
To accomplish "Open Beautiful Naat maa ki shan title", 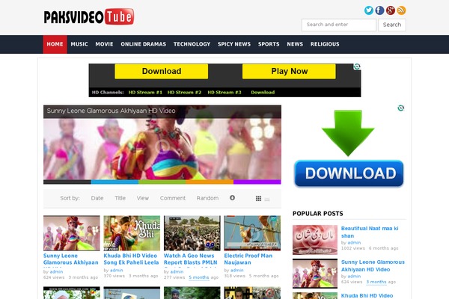I will click(x=370, y=232).
